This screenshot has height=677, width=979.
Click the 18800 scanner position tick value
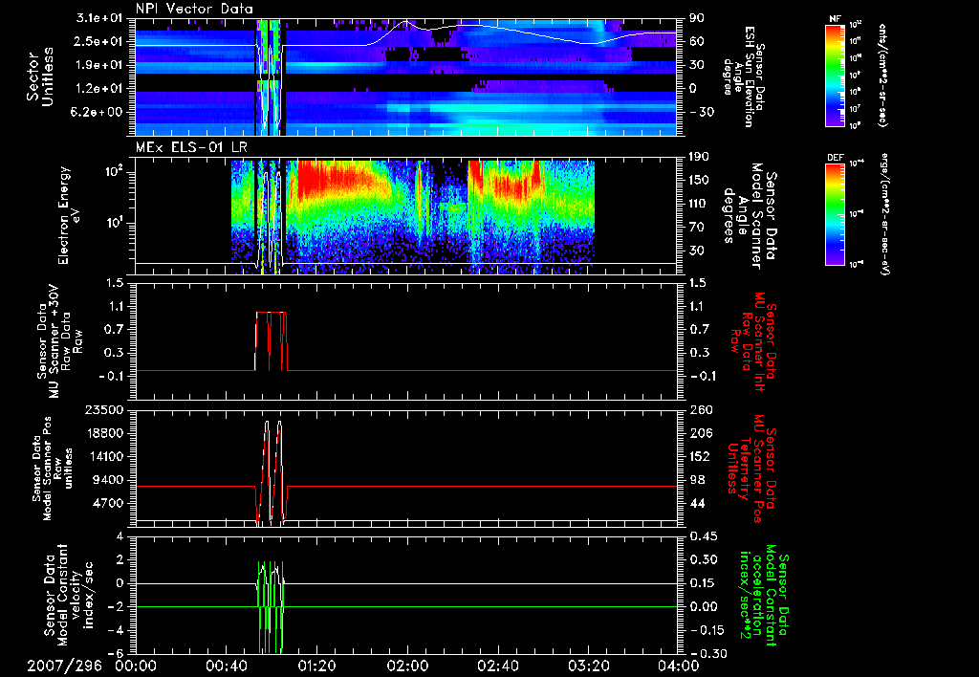tap(106, 433)
